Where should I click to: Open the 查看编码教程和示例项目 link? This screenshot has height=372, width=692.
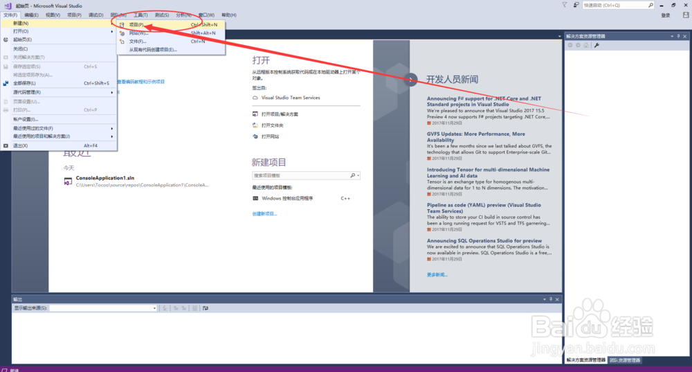[140, 82]
